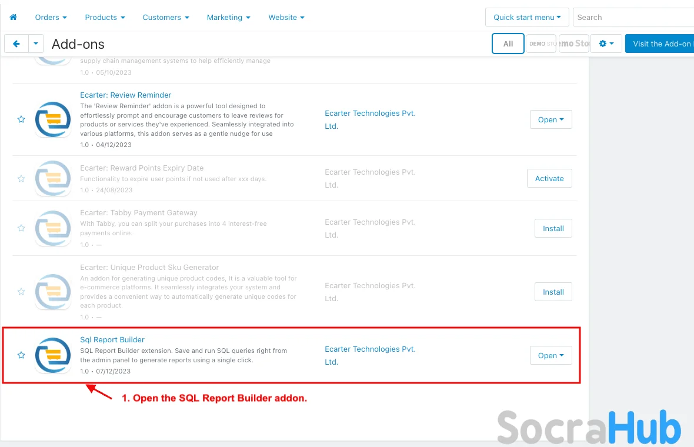694x447 pixels.
Task: Open the Customers menu
Action: click(x=166, y=17)
